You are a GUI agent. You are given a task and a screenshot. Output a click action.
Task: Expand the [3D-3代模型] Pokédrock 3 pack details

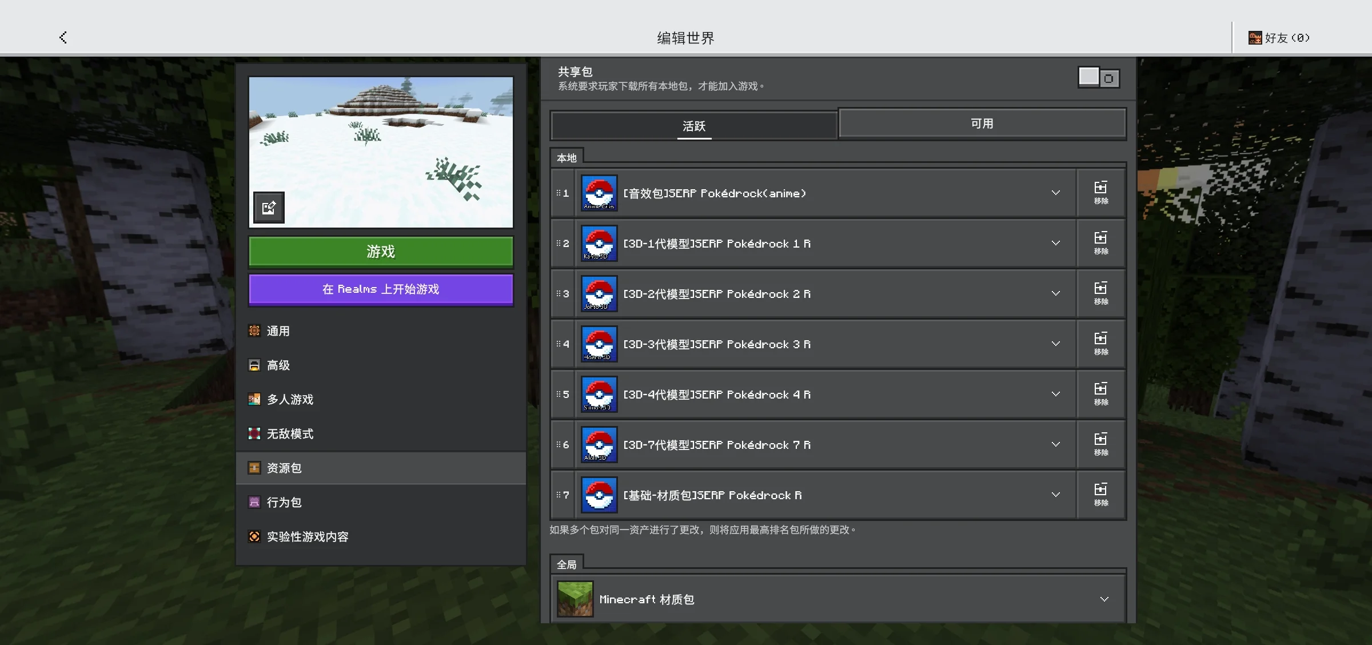[1055, 344]
